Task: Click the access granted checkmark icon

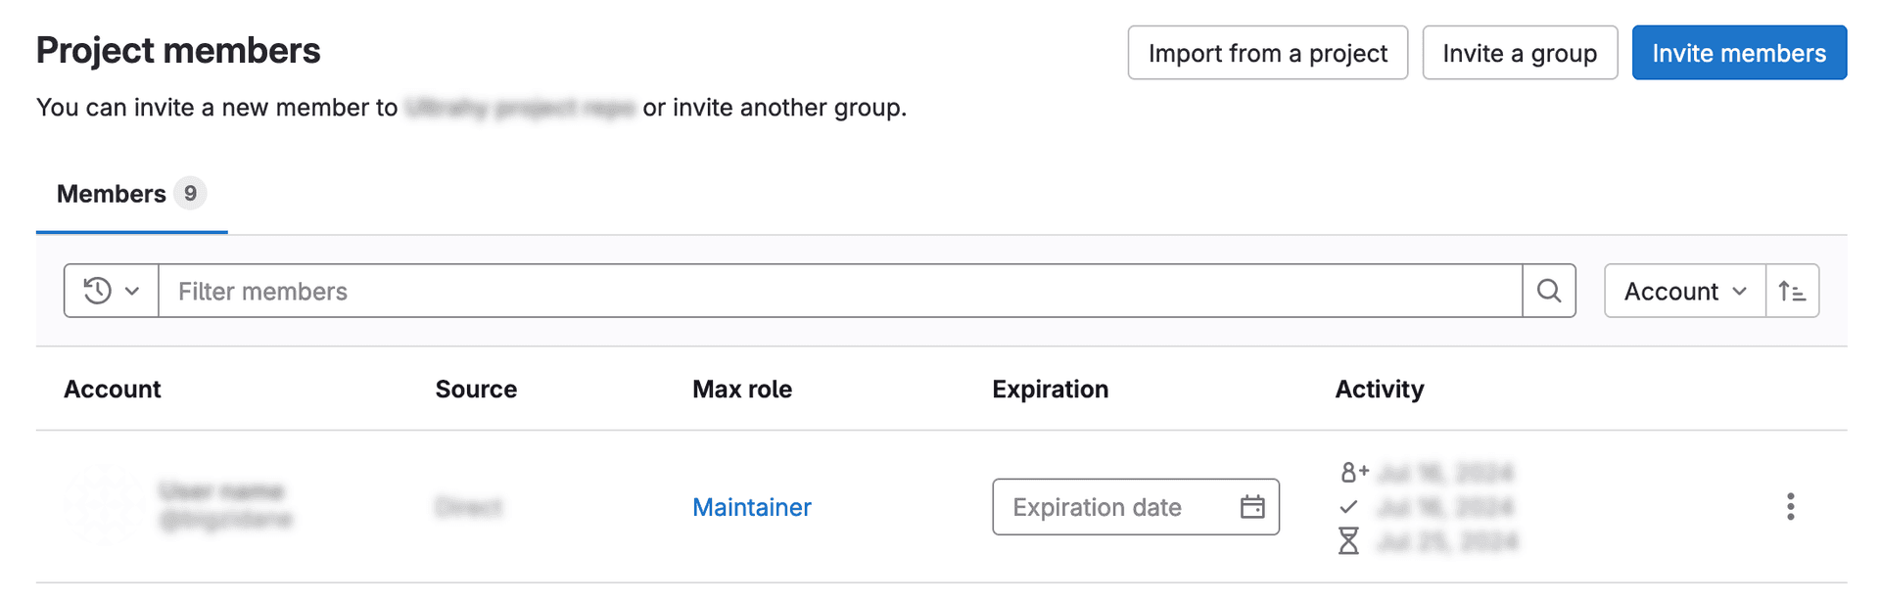Action: point(1348,507)
